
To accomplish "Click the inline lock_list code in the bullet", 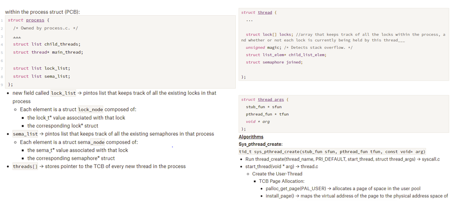I will (x=63, y=93).
